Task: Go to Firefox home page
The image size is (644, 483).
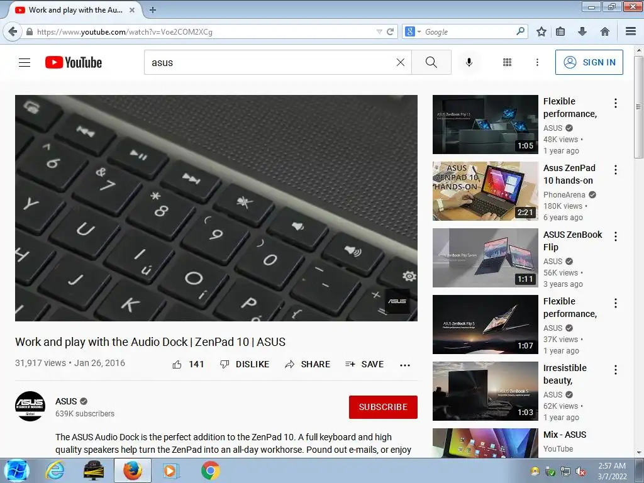Action: pos(604,31)
